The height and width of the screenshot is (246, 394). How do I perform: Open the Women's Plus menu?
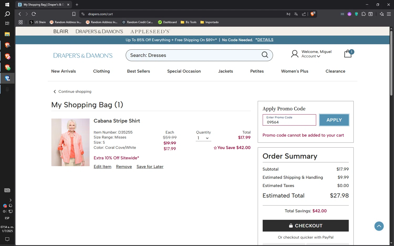point(294,71)
